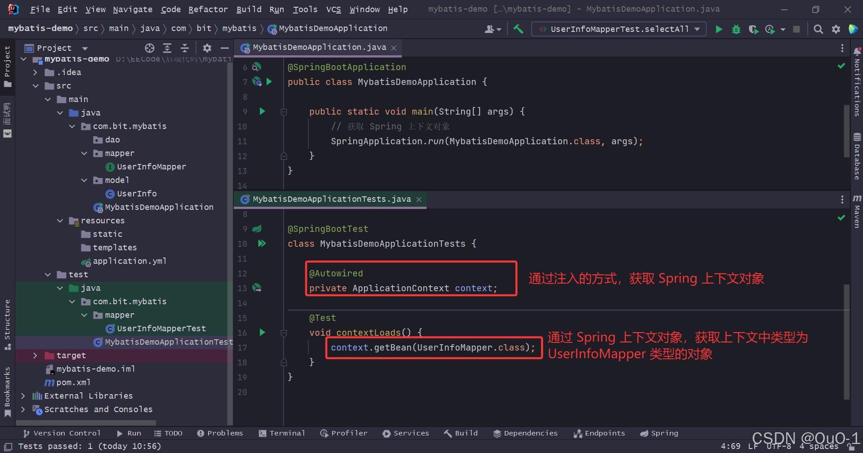Click Spring leaf gutter icon on line 9
863x453 pixels.
pos(257,229)
